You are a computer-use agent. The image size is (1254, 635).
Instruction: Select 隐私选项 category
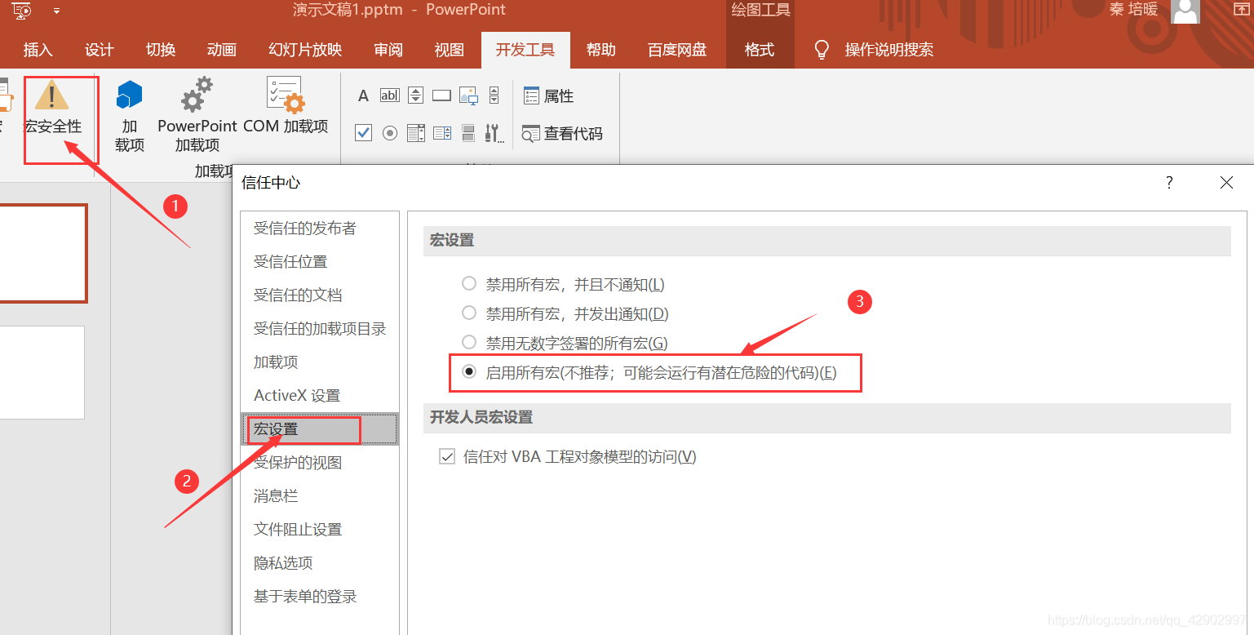pos(319,563)
